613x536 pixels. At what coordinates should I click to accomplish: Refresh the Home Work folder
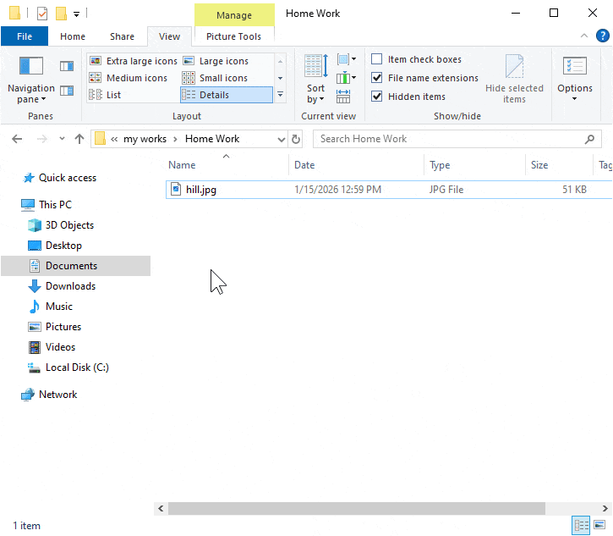click(x=296, y=139)
